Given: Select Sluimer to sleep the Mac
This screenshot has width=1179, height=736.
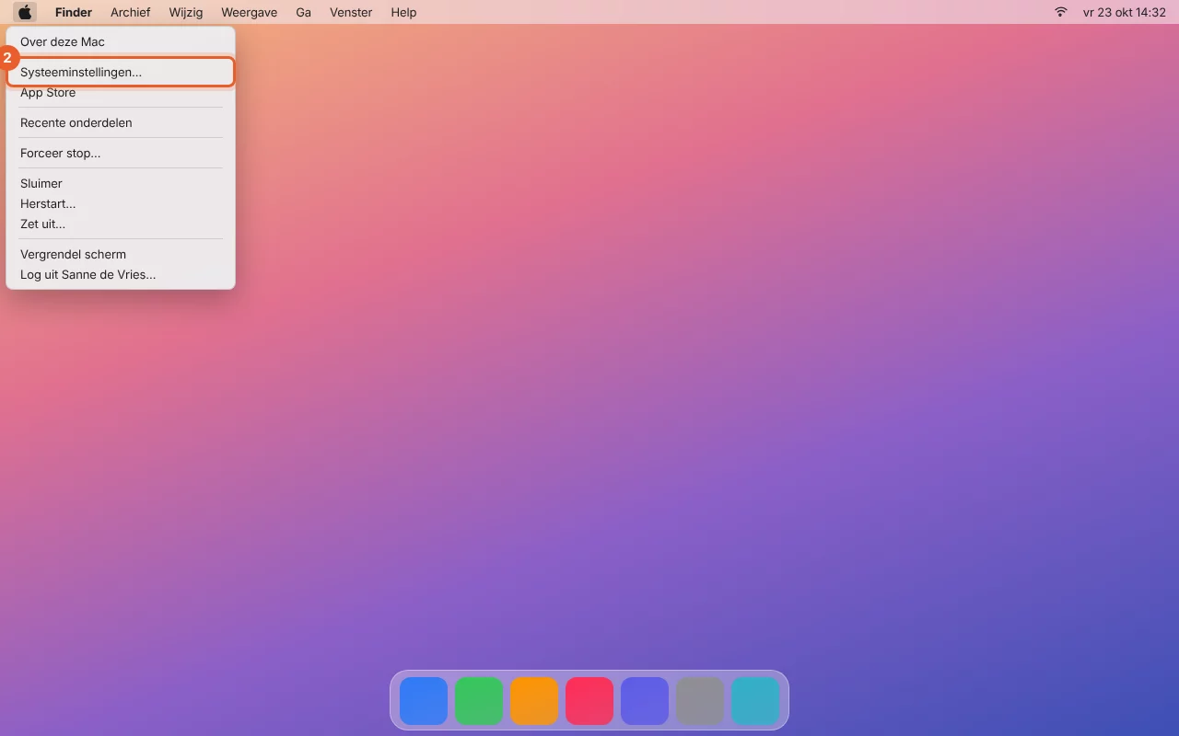Looking at the screenshot, I should [x=121, y=184].
